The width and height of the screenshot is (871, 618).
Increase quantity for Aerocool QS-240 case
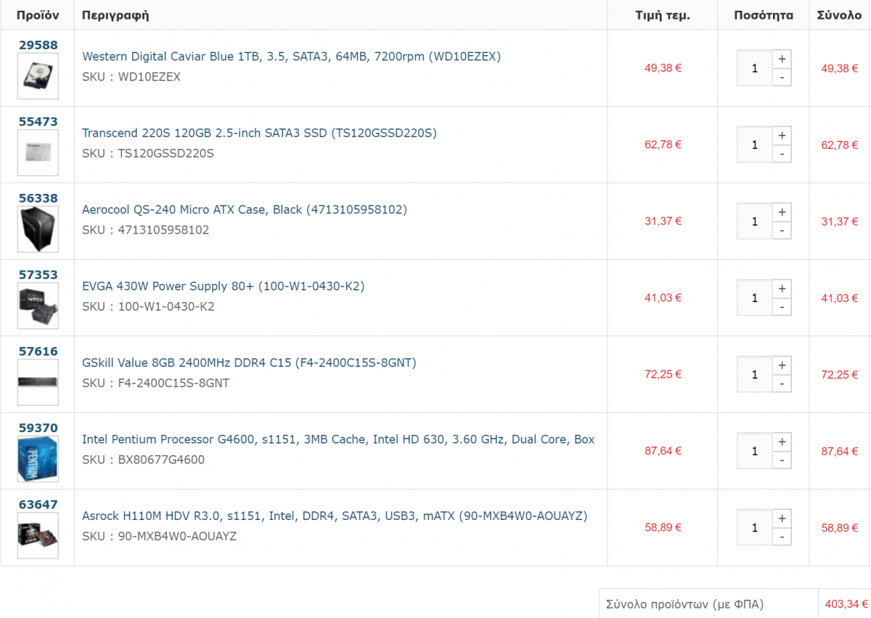pyautogui.click(x=782, y=212)
